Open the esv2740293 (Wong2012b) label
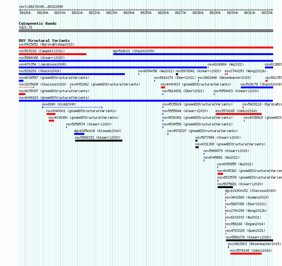The width and height of the screenshot is (282, 266). tap(246, 71)
